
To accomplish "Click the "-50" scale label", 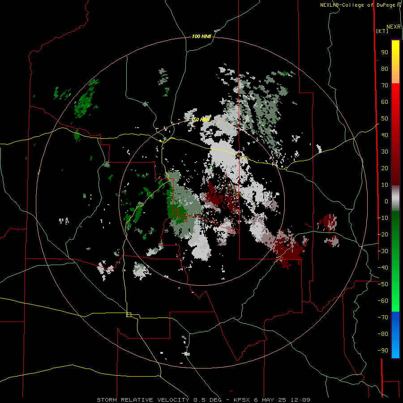I will 383,284.
